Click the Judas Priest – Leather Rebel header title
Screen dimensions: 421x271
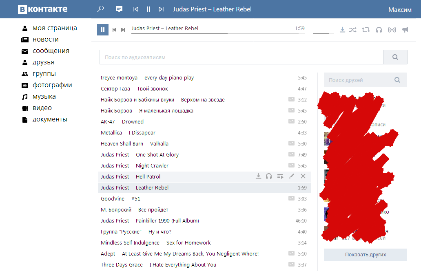(x=212, y=9)
